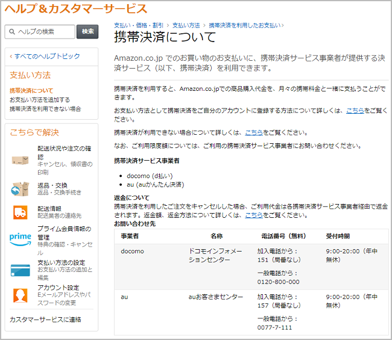Click the help search input field
Image resolution: width=392 pixels, height=340 pixels.
[x=40, y=32]
